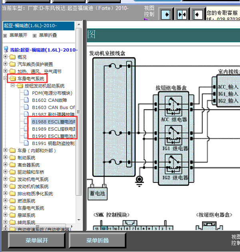Expand the 汽车乘员保护装置 node
Image resolution: width=240 pixels, height=252 pixels.
(x=5, y=64)
